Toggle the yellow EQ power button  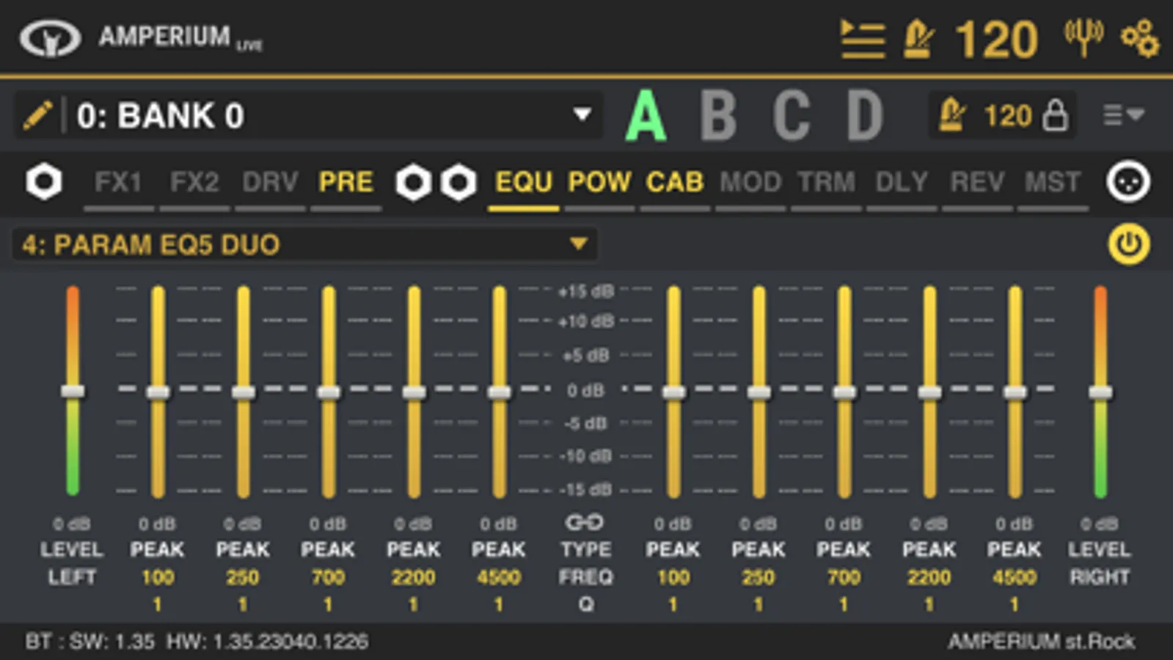[1128, 244]
